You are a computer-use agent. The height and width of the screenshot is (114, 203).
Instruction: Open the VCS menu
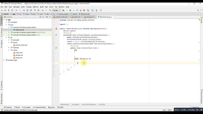pyautogui.click(x=56, y=7)
